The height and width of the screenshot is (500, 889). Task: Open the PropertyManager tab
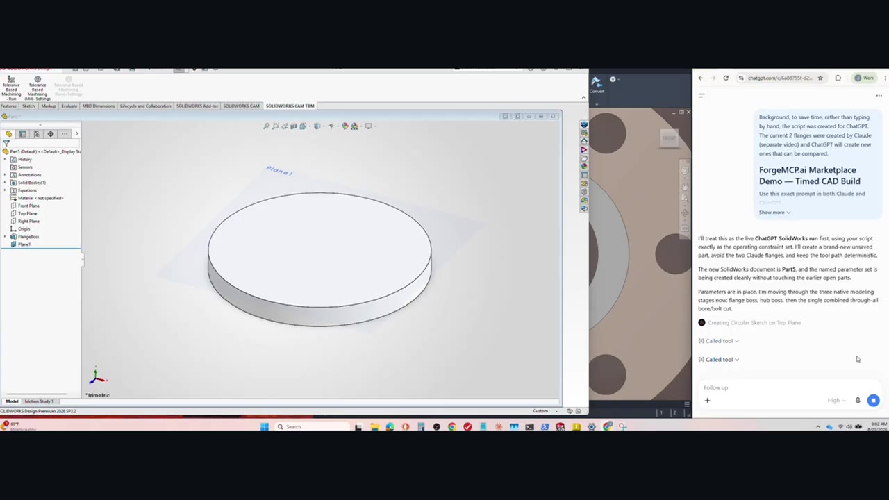tap(22, 133)
